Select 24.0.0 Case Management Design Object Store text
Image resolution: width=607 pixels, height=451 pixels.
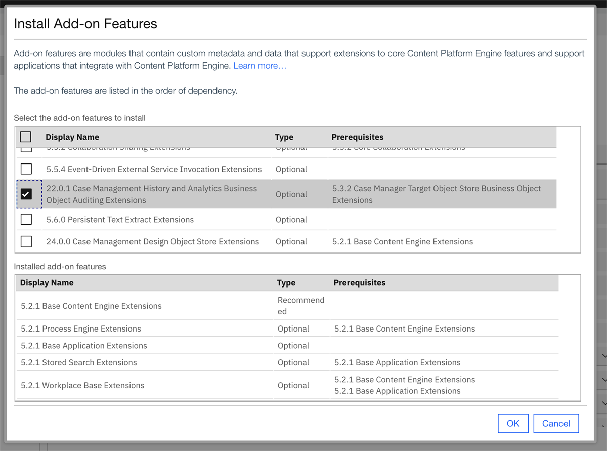153,242
